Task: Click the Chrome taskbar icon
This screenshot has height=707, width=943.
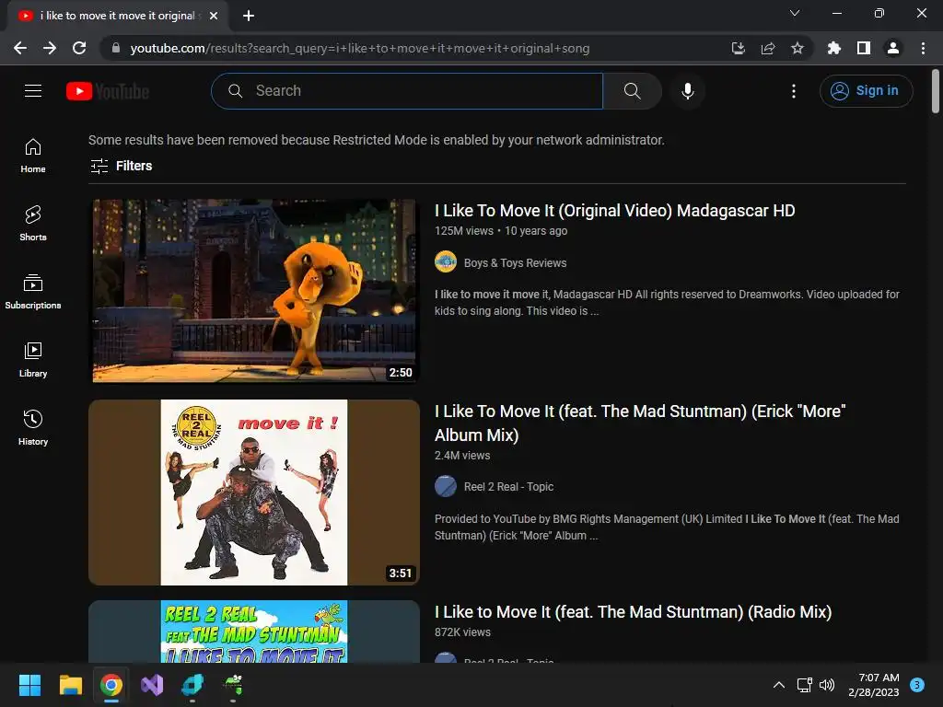Action: click(x=111, y=685)
